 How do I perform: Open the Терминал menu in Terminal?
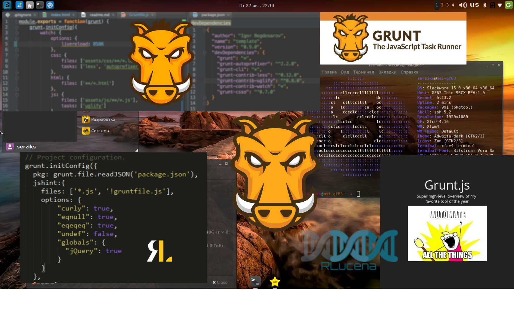(363, 72)
